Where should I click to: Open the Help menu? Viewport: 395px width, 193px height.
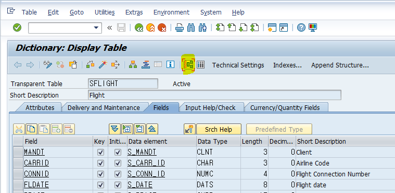point(238,12)
